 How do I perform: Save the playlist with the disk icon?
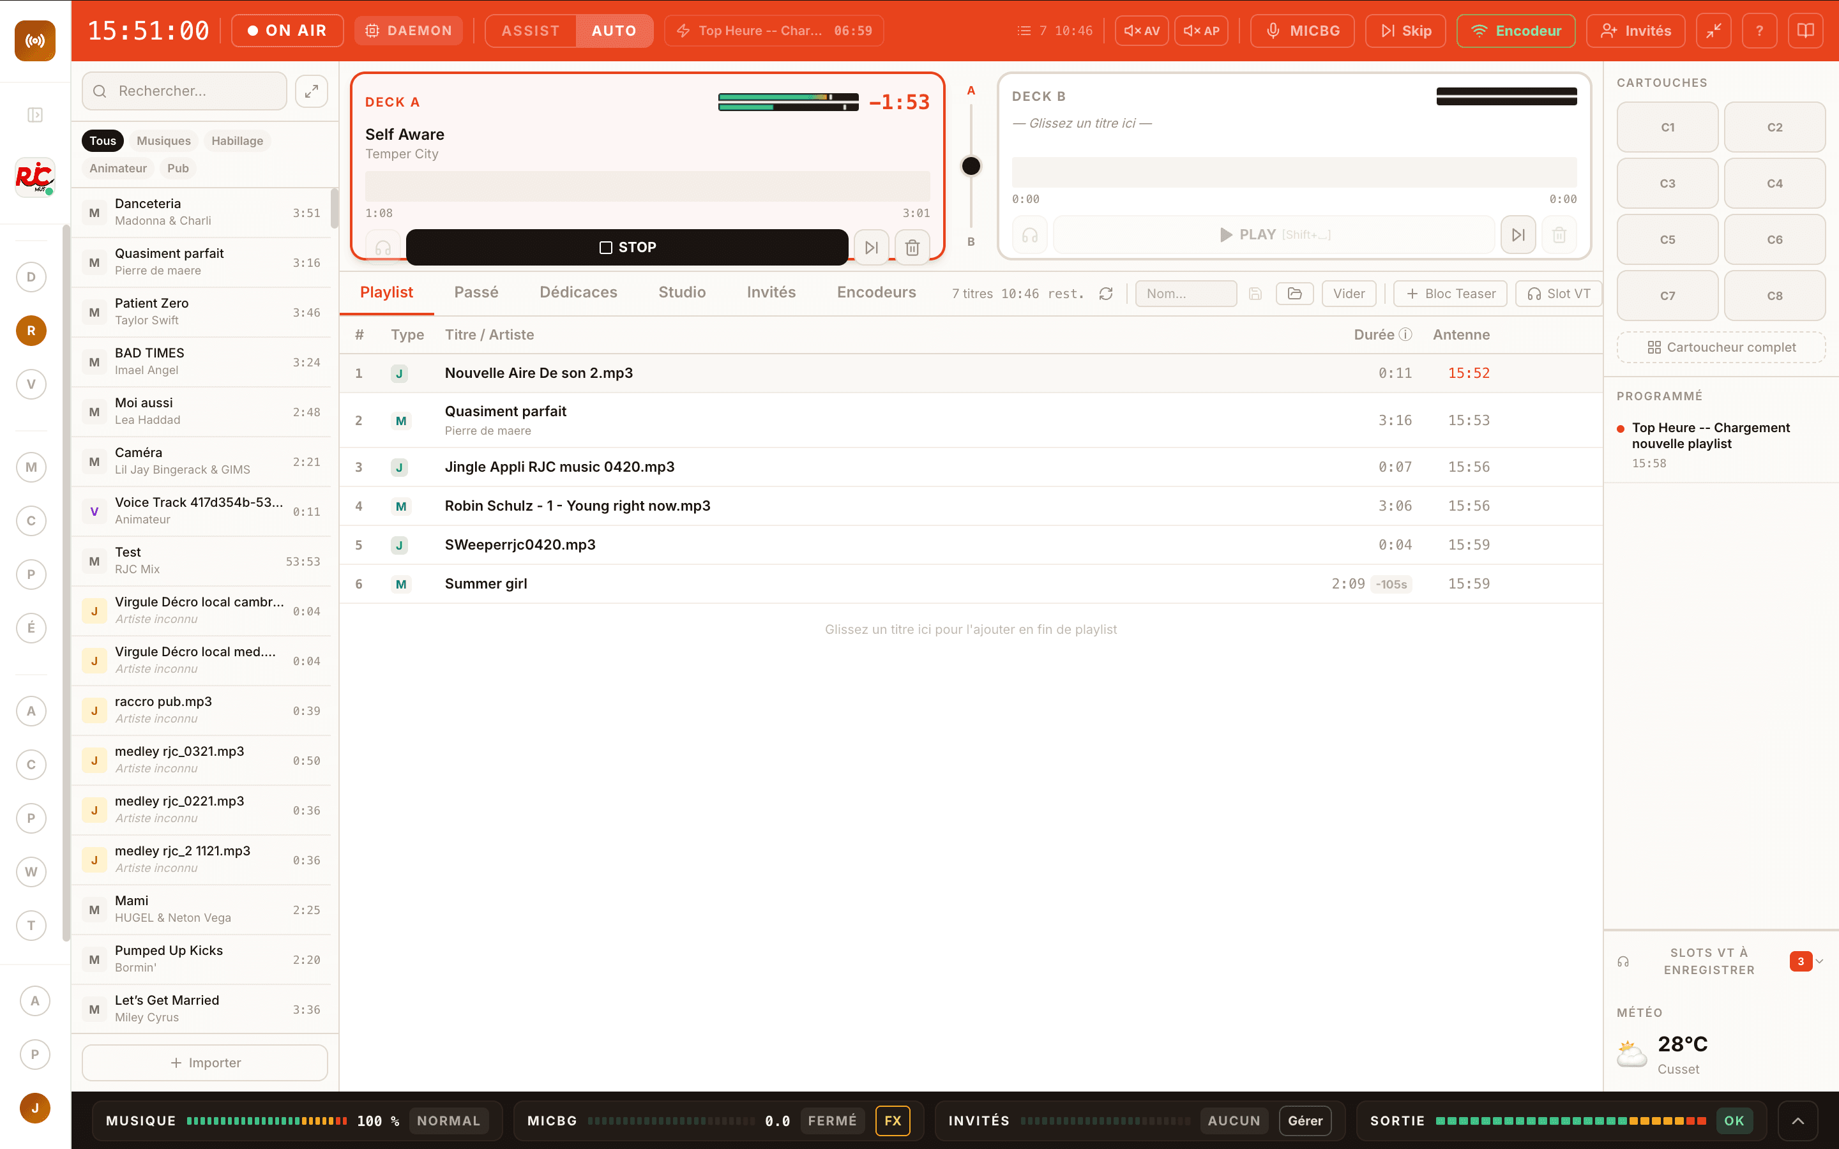tap(1255, 294)
